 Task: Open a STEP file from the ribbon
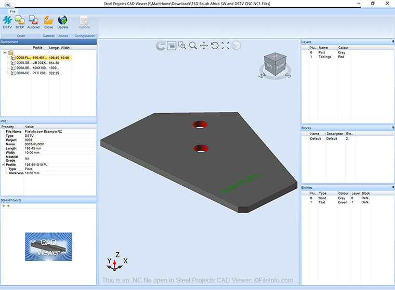coord(20,22)
